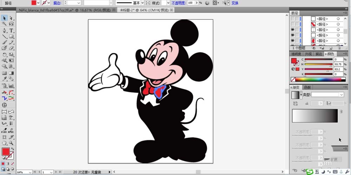Screen dimensions: 351x175
Task: Select the Gradient tool
Action: click(x=11, y=73)
